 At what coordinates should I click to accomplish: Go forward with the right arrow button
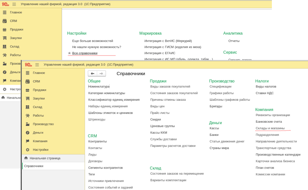[x=101, y=73]
